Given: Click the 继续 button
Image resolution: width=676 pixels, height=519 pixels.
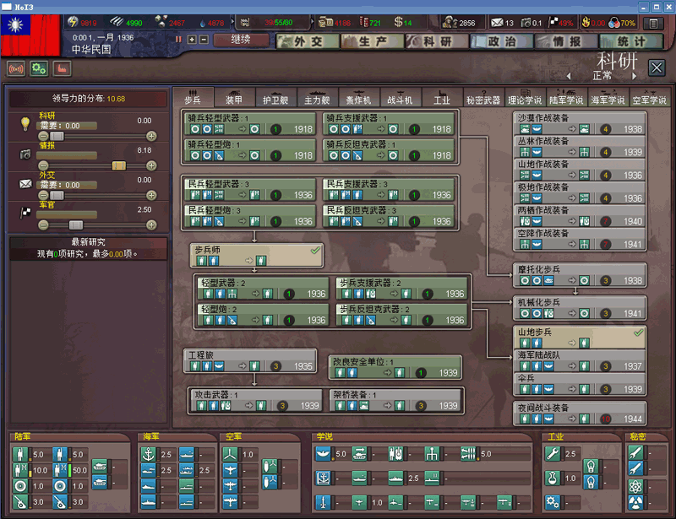Looking at the screenshot, I should click(240, 40).
